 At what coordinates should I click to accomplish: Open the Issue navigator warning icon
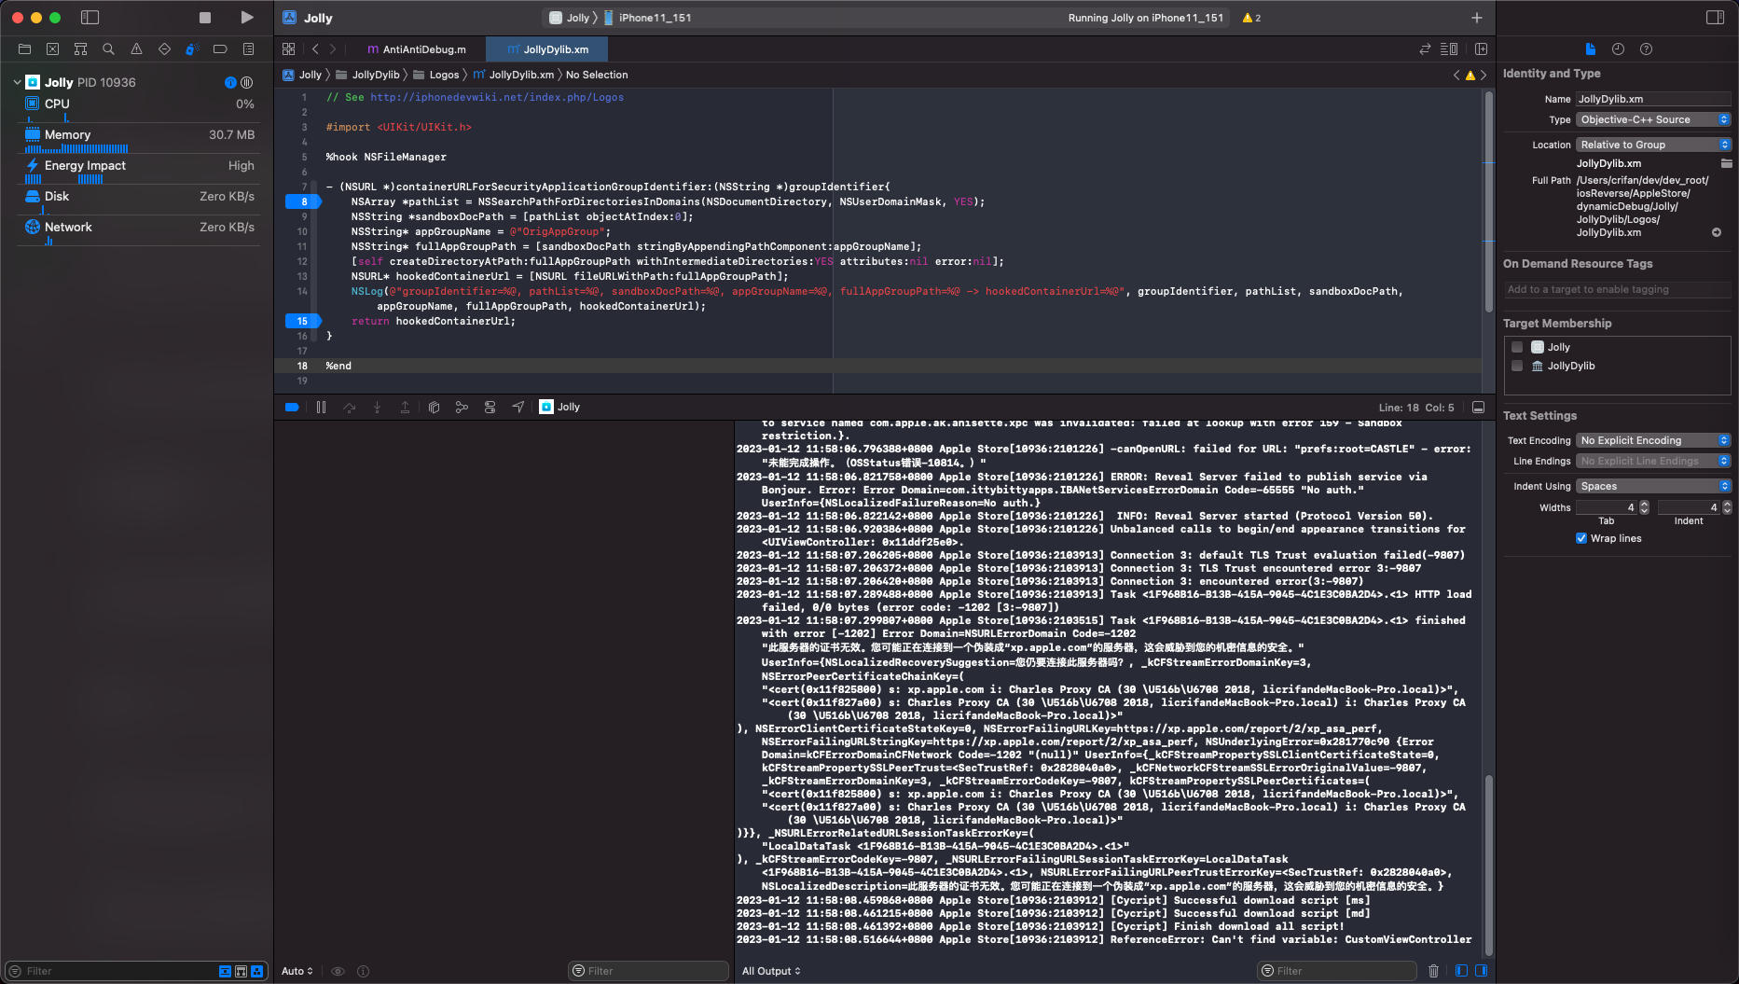coord(136,49)
